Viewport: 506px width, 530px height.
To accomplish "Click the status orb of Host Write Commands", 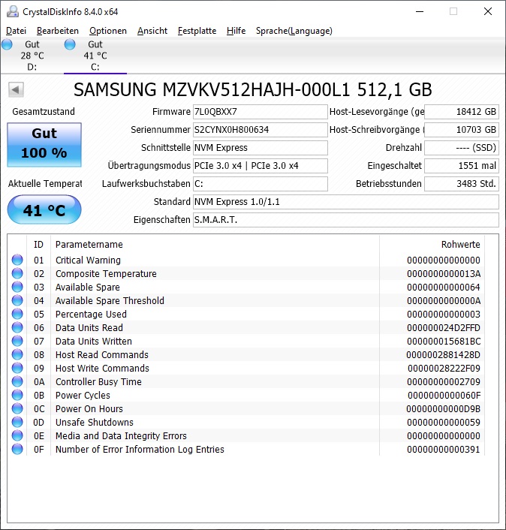I will [x=17, y=368].
